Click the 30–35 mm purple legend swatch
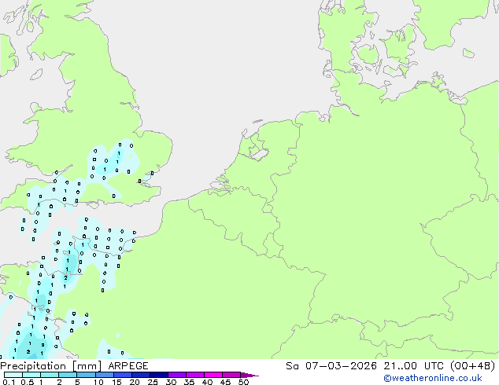The width and height of the screenshot is (499, 385). pyautogui.click(x=176, y=375)
